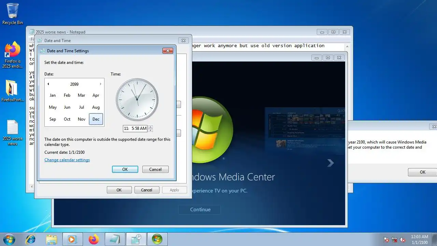Select Mar in the calendar

tap(81, 95)
